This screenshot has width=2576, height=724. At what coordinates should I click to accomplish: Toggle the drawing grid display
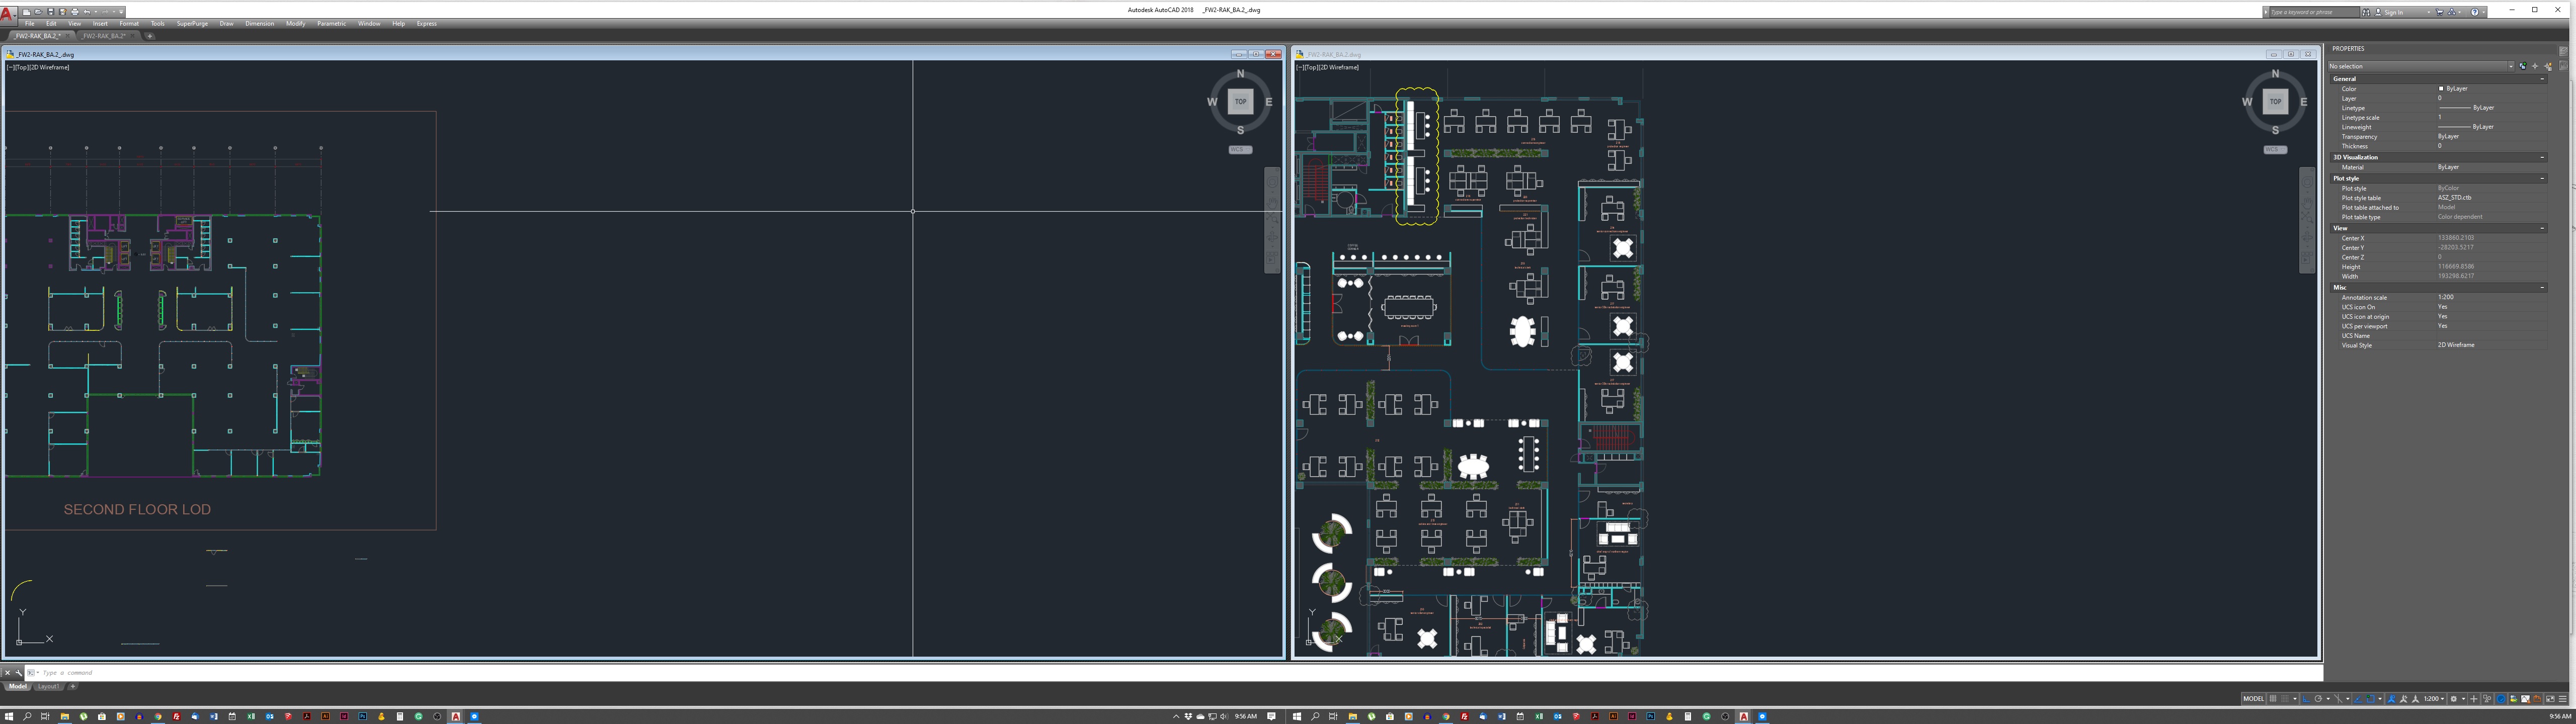[2273, 699]
